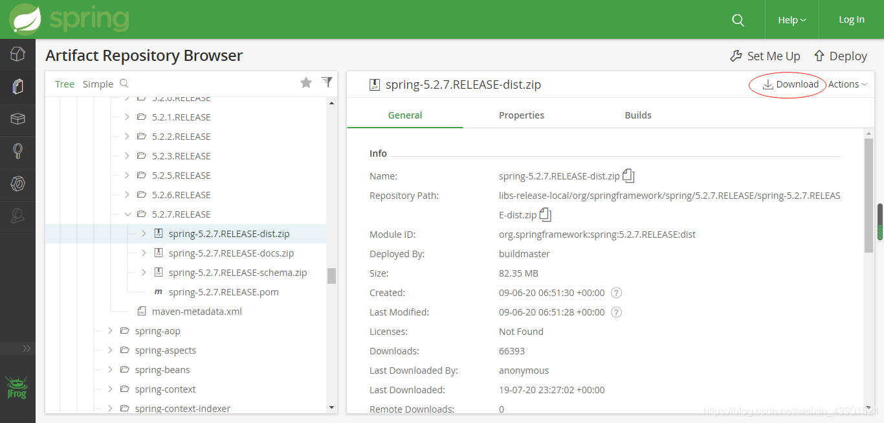Click the favorites star icon
Image resolution: width=884 pixels, height=423 pixels.
pyautogui.click(x=306, y=82)
